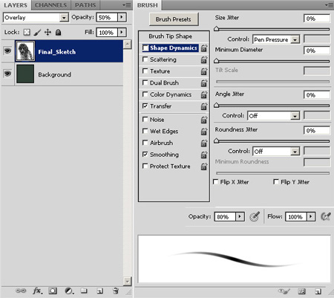334x298 pixels.
Task: Enable the Color Dynamics checkbox
Action: coord(145,94)
